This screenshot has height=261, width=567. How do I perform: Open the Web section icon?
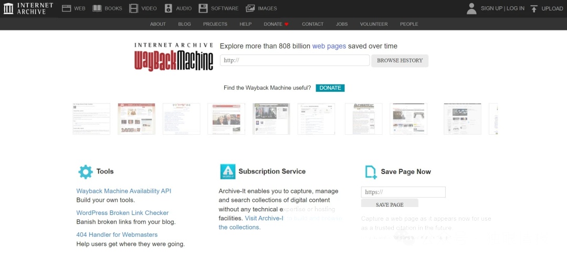click(66, 8)
